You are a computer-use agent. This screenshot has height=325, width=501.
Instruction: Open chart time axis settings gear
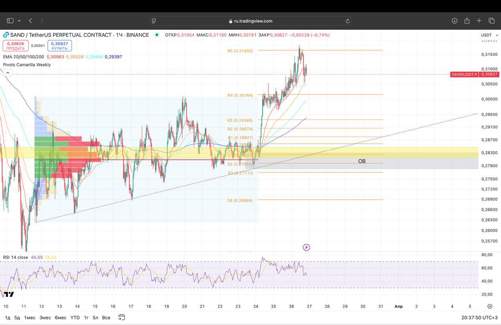(x=490, y=306)
